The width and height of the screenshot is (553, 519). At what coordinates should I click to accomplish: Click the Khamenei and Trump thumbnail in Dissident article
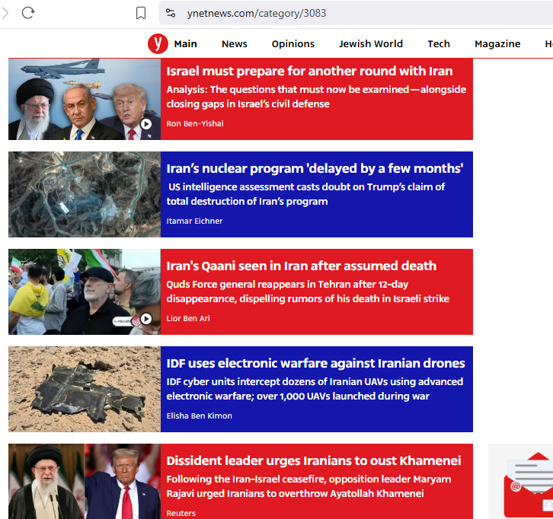(85, 481)
